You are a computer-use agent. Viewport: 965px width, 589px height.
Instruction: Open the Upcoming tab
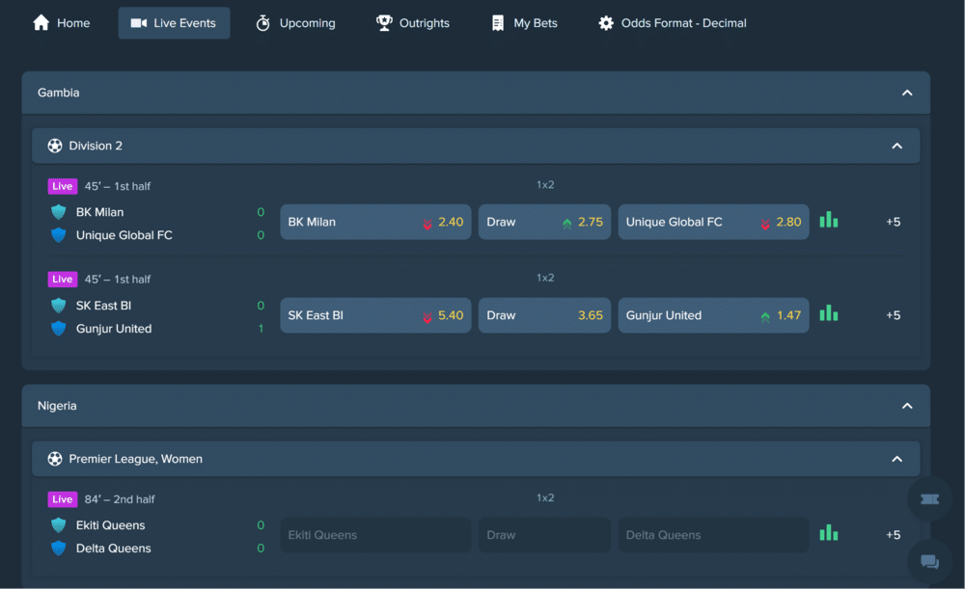(296, 23)
